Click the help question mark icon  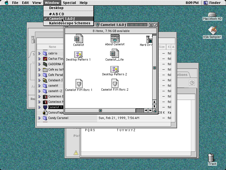click(192, 83)
